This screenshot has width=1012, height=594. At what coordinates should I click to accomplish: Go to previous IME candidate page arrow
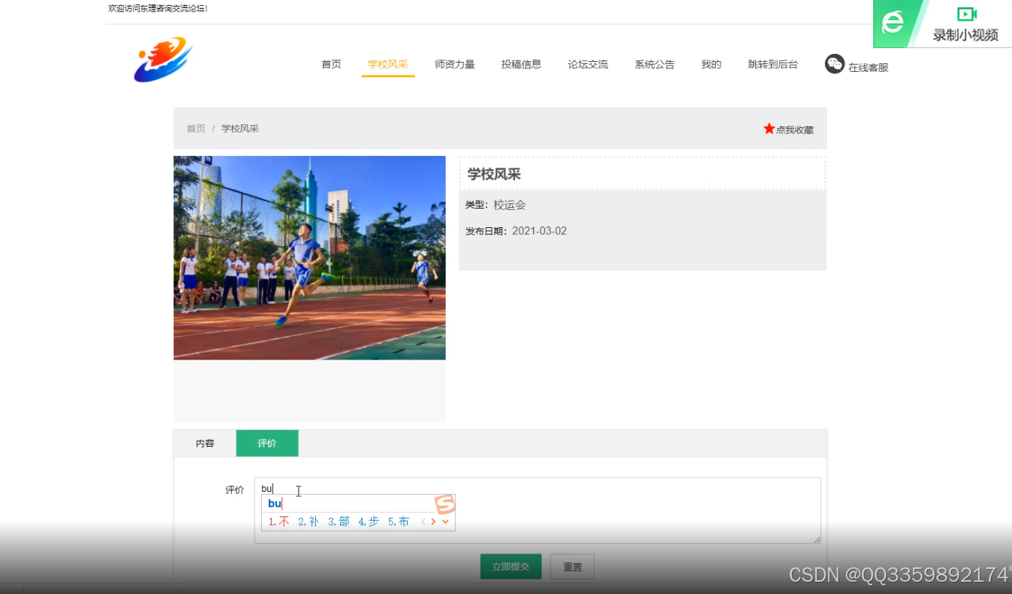[x=424, y=521]
